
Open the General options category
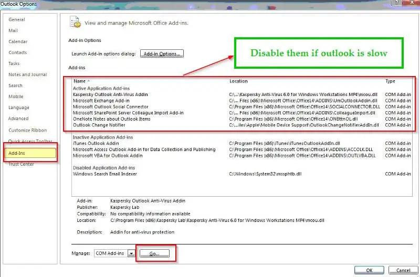coord(17,19)
